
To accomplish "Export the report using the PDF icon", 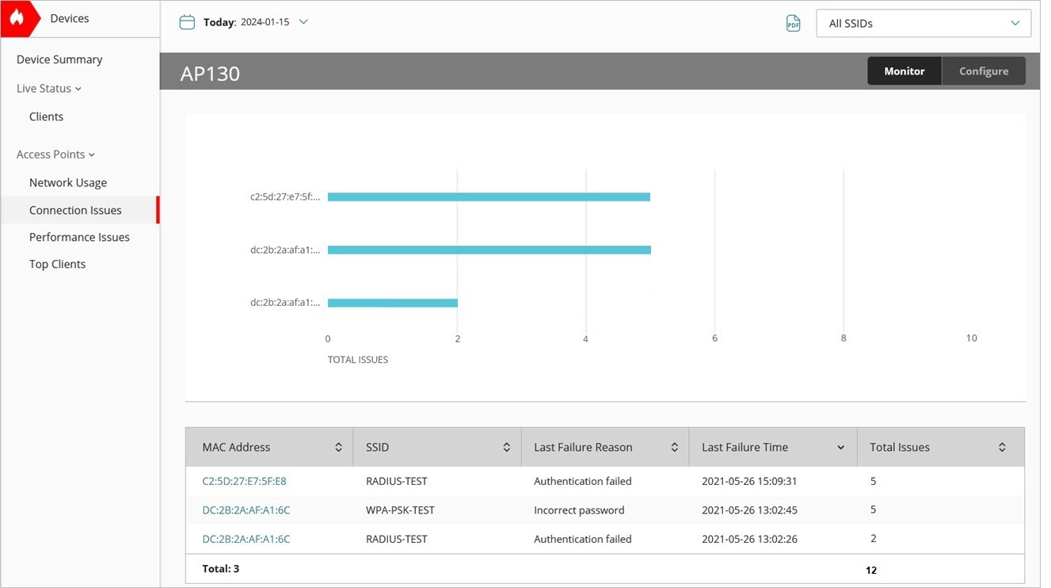I will coord(793,23).
